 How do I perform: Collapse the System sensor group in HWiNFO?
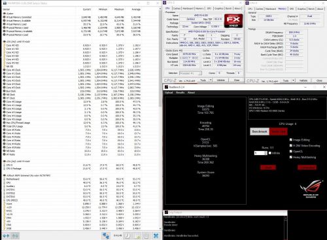(x=5, y=14)
